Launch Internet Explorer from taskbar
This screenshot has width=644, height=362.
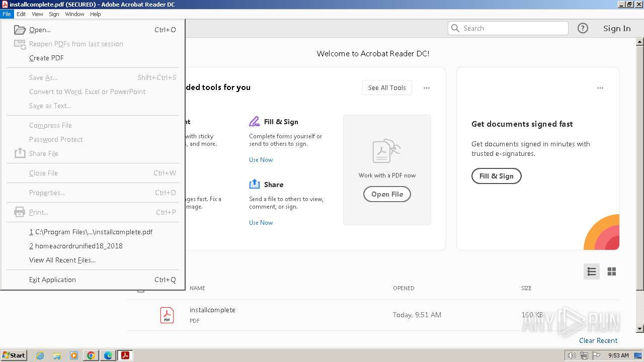point(40,355)
